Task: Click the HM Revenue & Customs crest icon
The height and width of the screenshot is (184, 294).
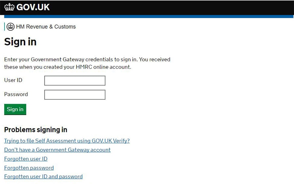Action: click(10, 27)
